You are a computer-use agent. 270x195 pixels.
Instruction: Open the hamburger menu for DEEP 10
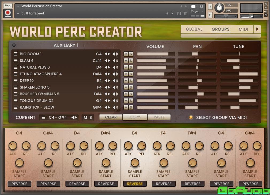tap(16, 81)
